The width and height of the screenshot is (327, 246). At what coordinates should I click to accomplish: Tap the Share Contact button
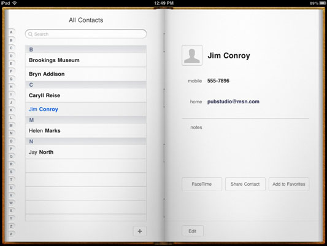(x=245, y=184)
